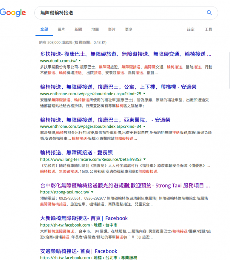Click snippet starting 多扶事業股份有限公司
The width and height of the screenshot is (230, 260).
click(126, 70)
